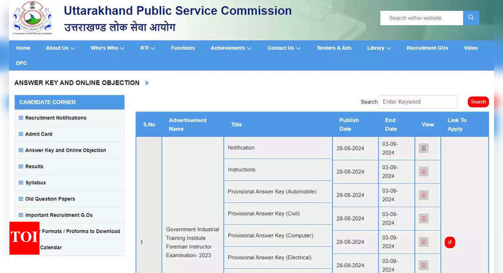The width and height of the screenshot is (503, 273).
Task: Click the website search magnifier button
Action: (471, 18)
